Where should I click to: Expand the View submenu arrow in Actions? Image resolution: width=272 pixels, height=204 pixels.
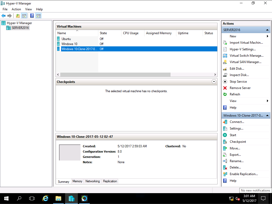[x=267, y=101]
